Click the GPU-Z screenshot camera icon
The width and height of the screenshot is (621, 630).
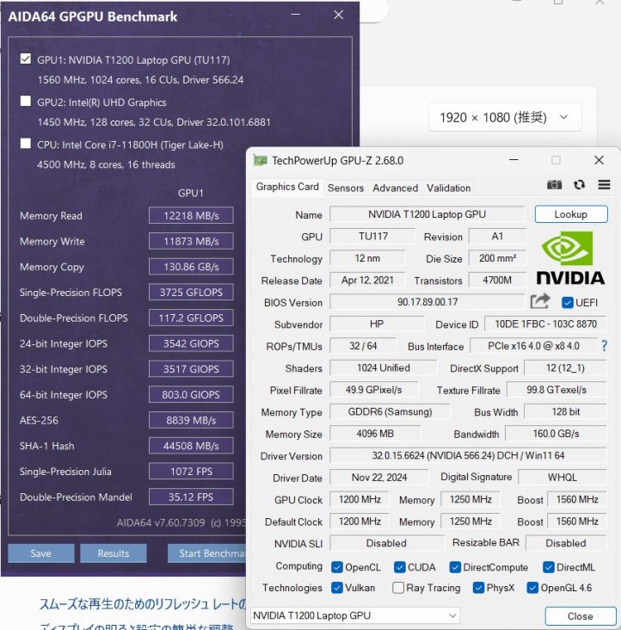pyautogui.click(x=555, y=185)
